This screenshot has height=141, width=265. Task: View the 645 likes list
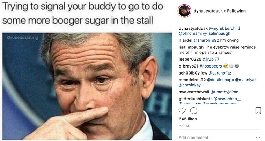(187, 119)
